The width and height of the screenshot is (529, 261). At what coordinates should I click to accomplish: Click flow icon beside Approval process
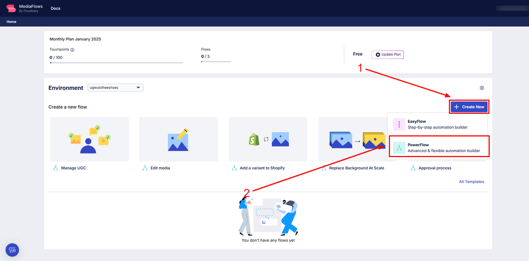tap(413, 168)
